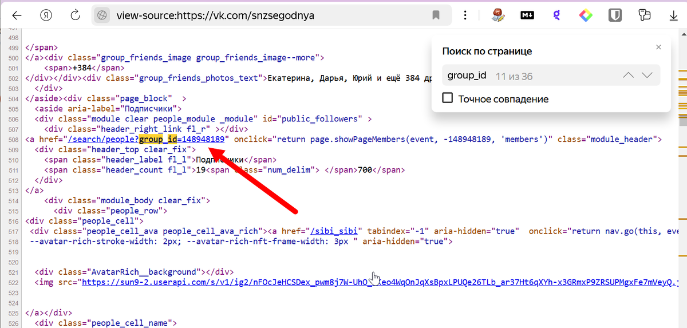This screenshot has height=328, width=687.
Task: Open the /search/people?group_id=148948189 link
Action: [x=146, y=139]
